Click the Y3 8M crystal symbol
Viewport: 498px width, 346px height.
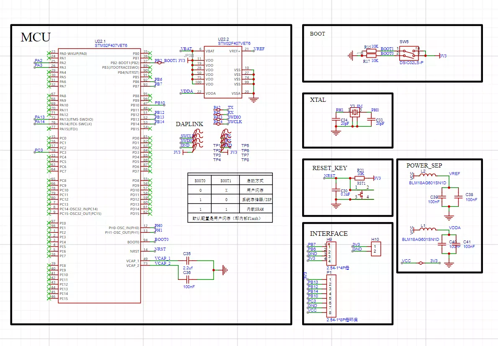pos(355,113)
